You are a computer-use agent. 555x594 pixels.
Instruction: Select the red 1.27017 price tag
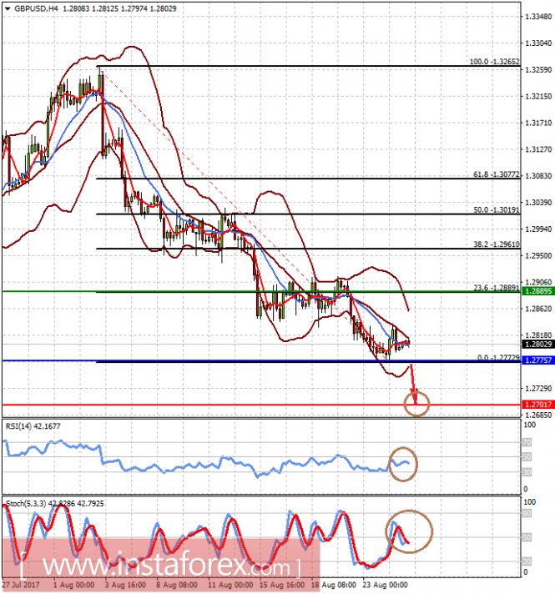point(537,428)
